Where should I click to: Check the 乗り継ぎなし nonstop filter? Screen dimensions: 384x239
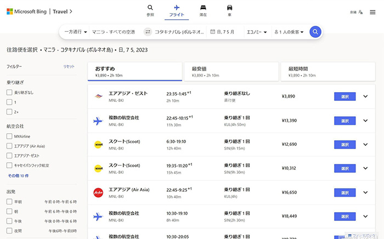[9, 92]
